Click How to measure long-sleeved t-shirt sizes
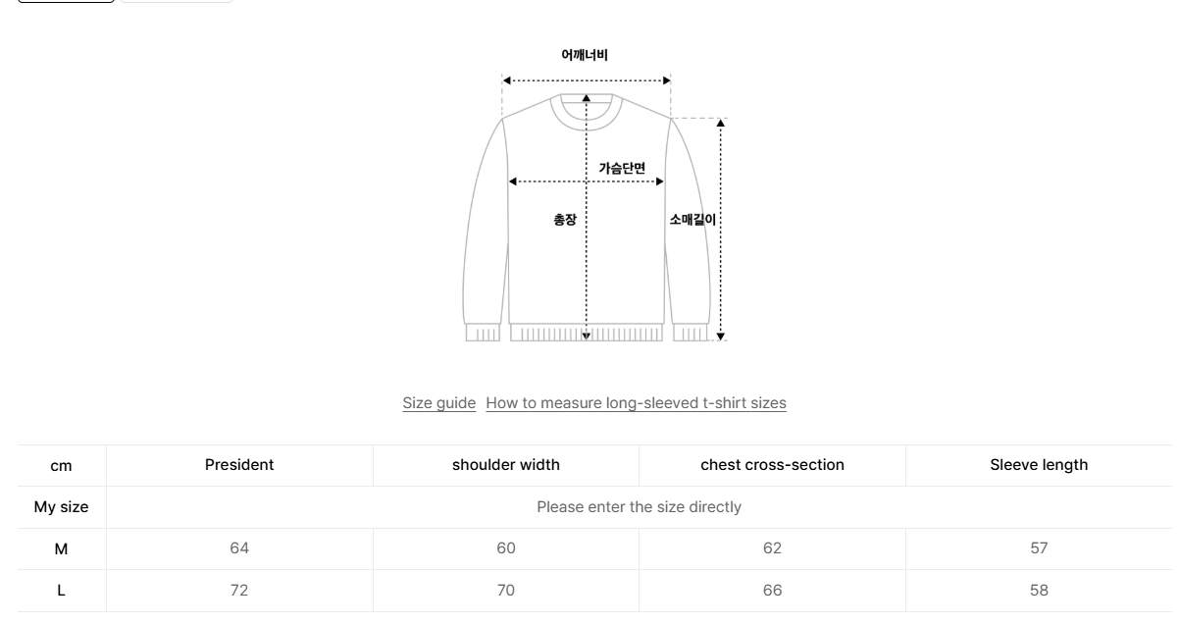The height and width of the screenshot is (624, 1179). coord(636,402)
